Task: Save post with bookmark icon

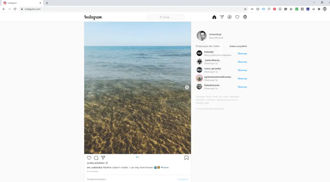Action: (186, 158)
